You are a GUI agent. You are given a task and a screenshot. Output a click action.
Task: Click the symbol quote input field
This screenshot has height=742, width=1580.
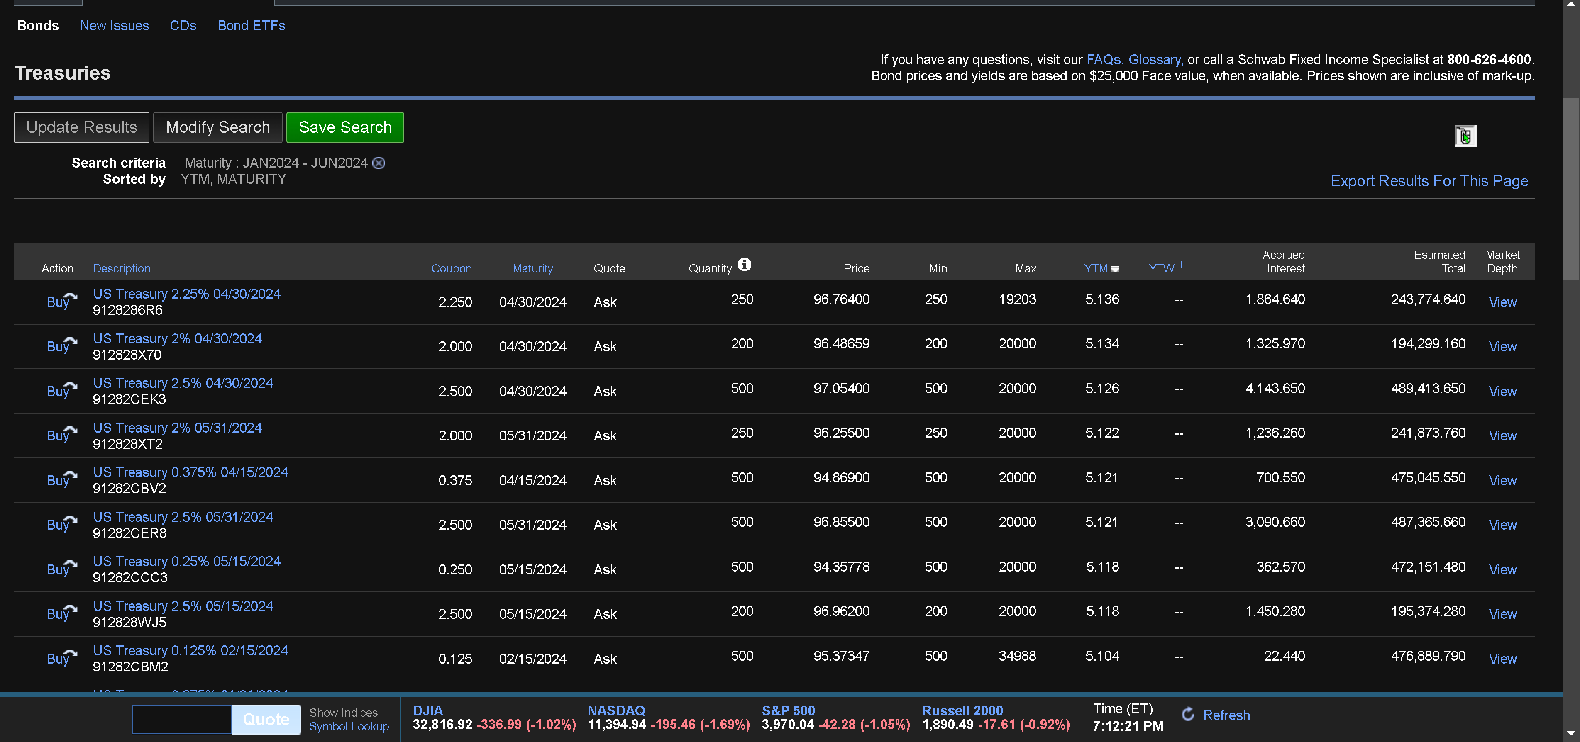coord(182,719)
